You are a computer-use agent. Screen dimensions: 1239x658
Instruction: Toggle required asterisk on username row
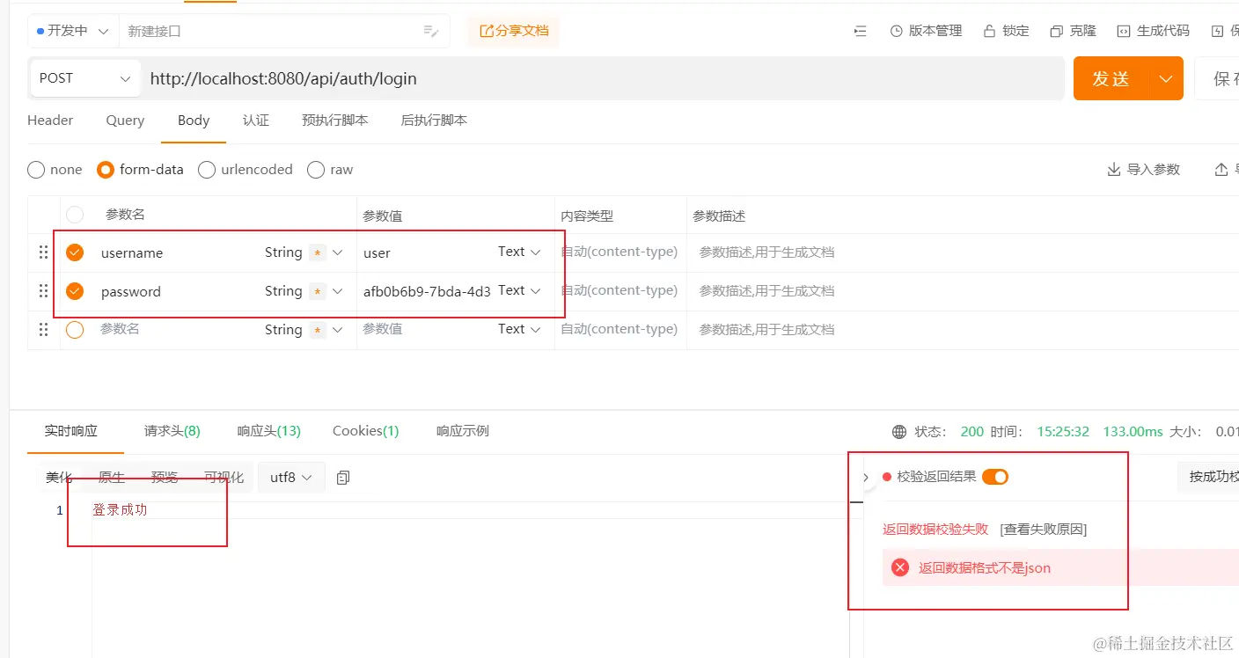pos(317,253)
